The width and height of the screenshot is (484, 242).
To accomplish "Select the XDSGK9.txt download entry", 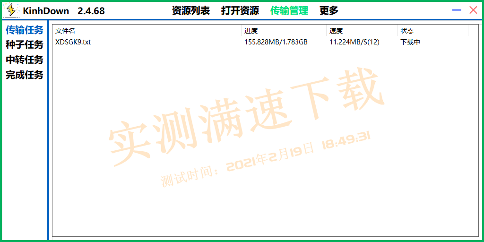I will tap(73, 42).
